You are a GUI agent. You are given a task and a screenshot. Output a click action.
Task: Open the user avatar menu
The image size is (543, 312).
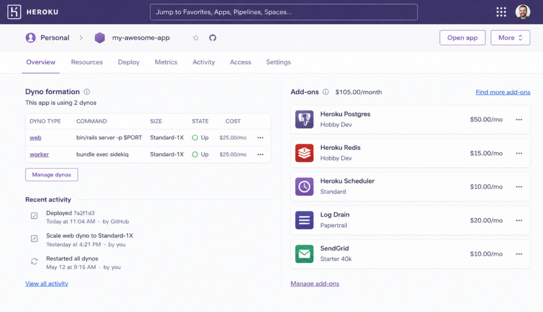click(x=522, y=12)
